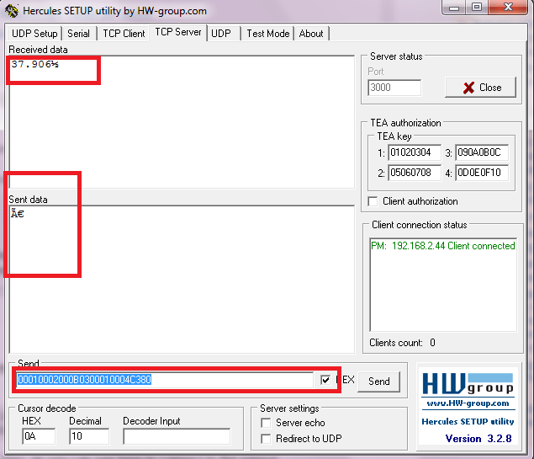Click the Cursor decode HEX field
Screen dimensions: 534x459
pyautogui.click(x=39, y=436)
